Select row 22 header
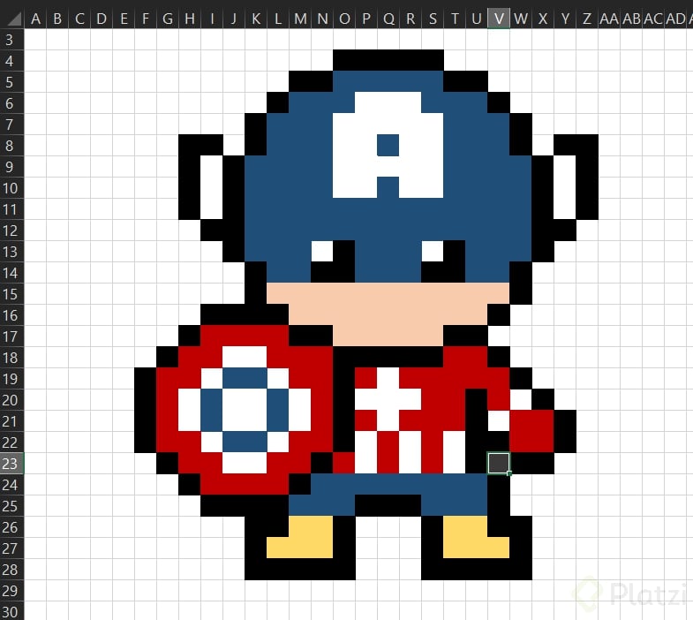 coord(12,442)
